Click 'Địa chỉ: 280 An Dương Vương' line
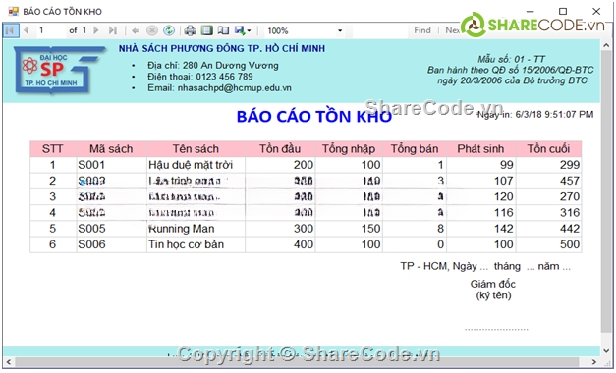The height and width of the screenshot is (373, 616). 213,65
